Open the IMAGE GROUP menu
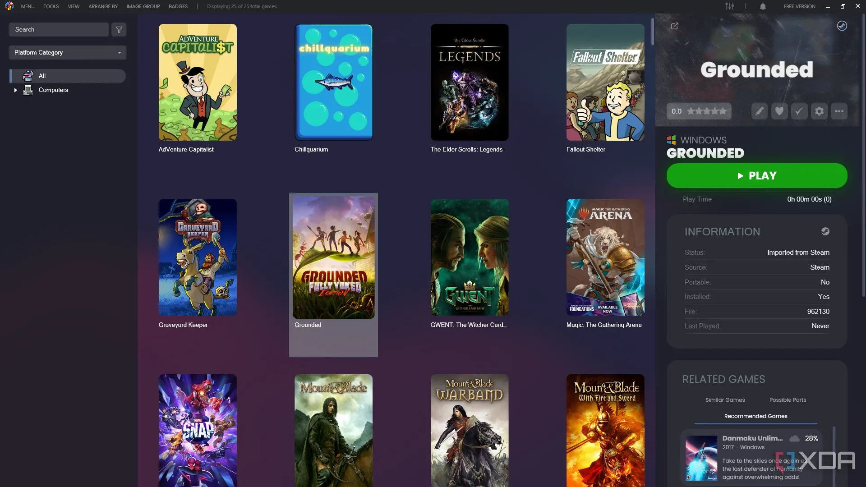The image size is (866, 487). [143, 6]
